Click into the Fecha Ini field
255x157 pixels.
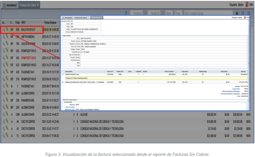136,13
